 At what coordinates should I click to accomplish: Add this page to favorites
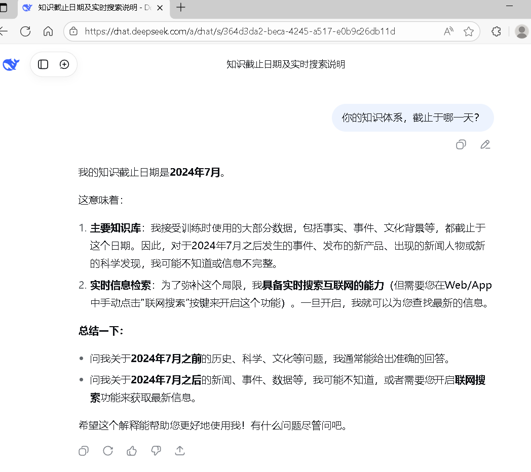click(x=469, y=31)
